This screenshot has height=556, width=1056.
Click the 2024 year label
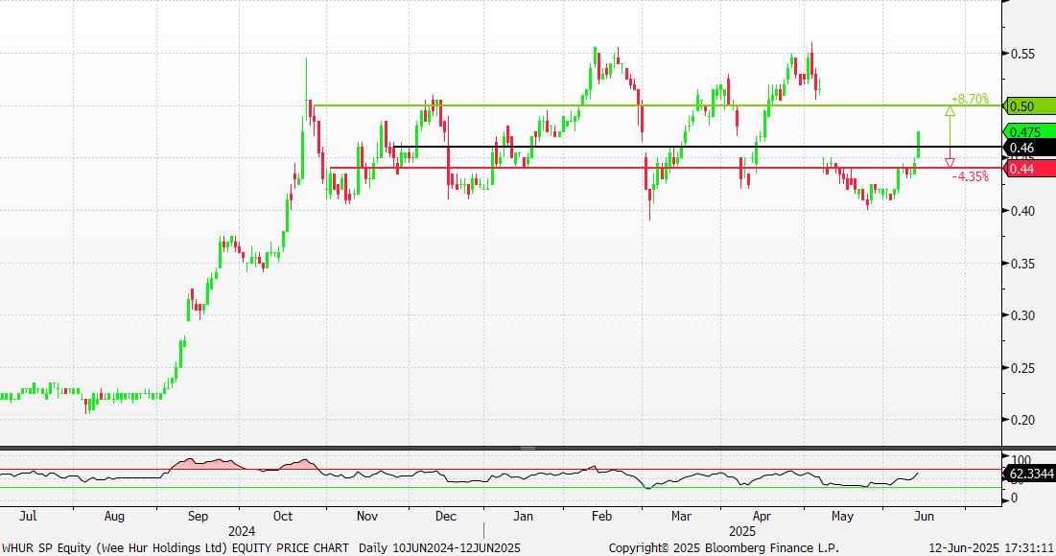[x=242, y=531]
